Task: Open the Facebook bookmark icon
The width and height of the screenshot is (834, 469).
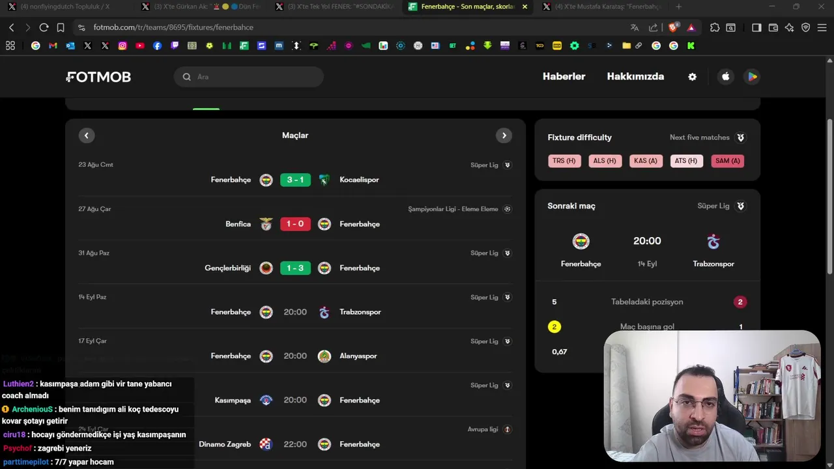Action: 157,46
